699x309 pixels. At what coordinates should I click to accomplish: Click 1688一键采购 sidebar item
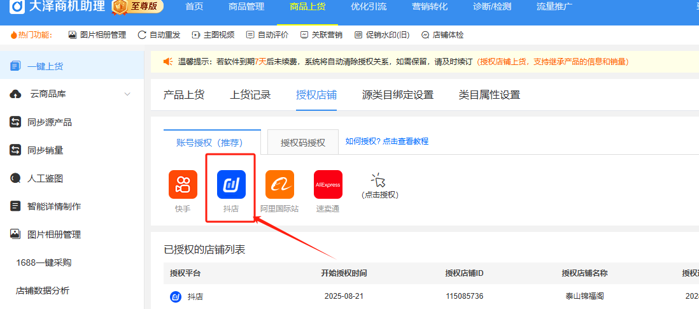point(43,262)
